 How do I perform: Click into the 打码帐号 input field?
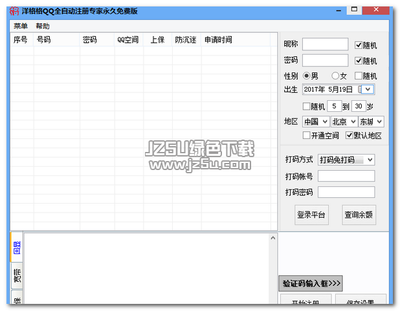(x=346, y=176)
